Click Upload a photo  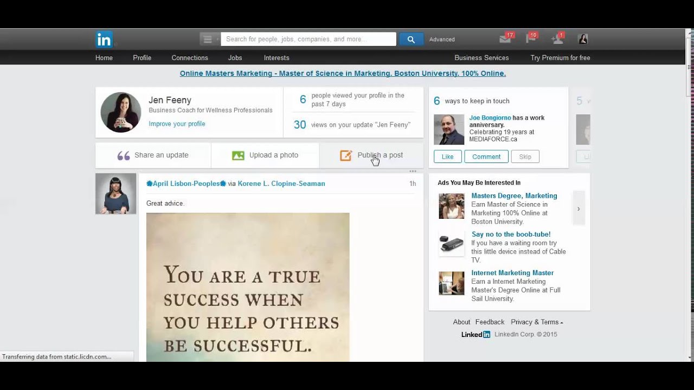click(x=265, y=155)
